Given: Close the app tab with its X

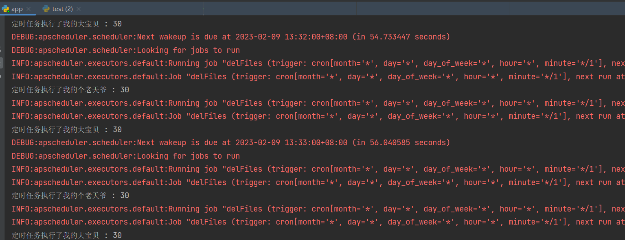Looking at the screenshot, I should 29,9.
